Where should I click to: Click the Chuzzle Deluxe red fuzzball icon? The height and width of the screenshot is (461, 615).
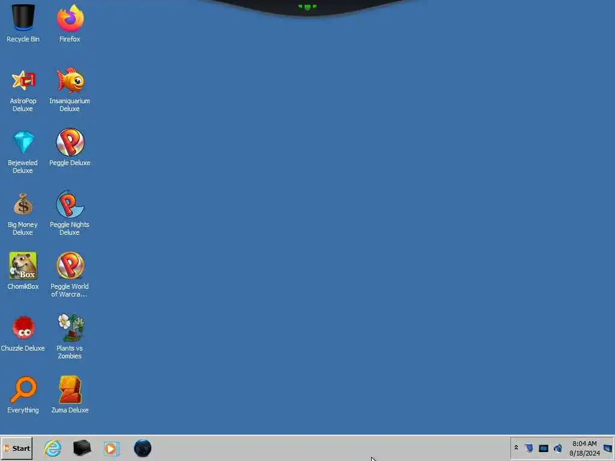(23, 327)
